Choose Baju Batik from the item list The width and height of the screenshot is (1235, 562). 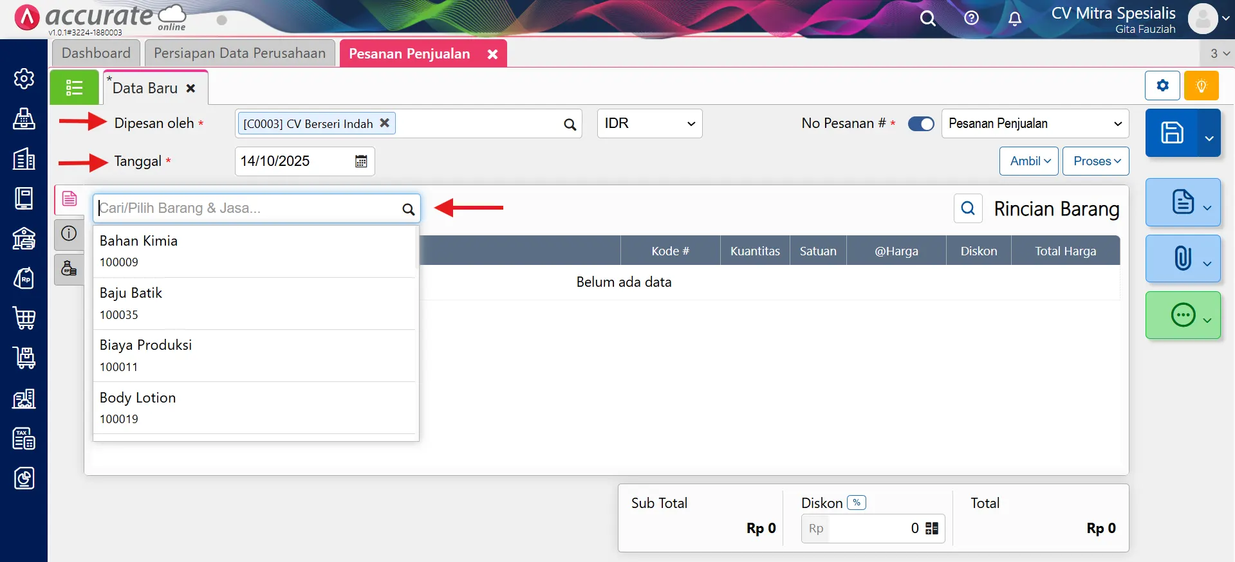point(255,304)
